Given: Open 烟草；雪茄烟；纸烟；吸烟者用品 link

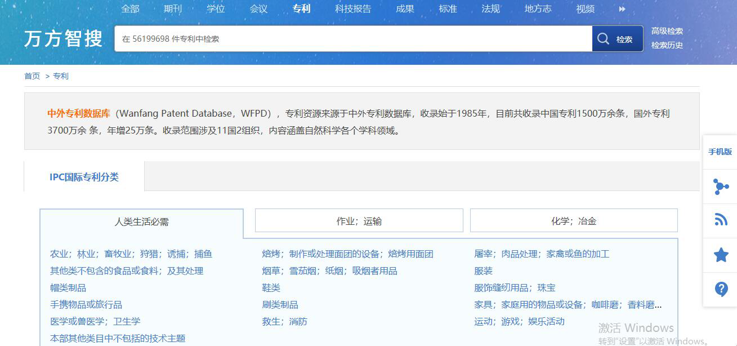Looking at the screenshot, I should click(x=329, y=271).
